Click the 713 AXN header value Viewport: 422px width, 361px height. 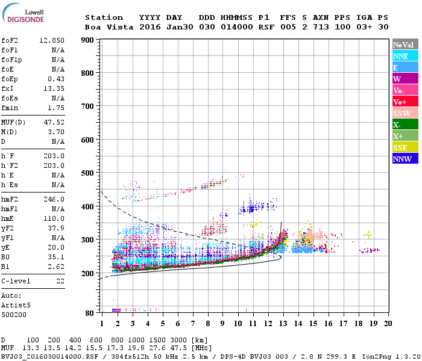[321, 27]
